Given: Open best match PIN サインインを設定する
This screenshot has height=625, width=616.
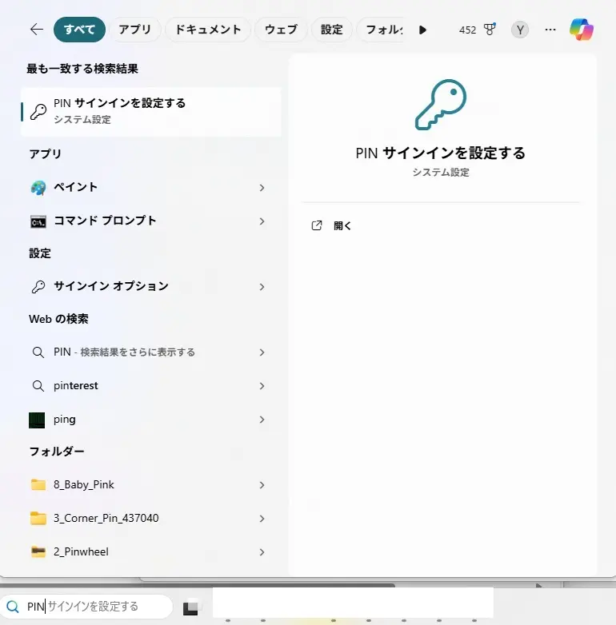Looking at the screenshot, I should tap(151, 112).
